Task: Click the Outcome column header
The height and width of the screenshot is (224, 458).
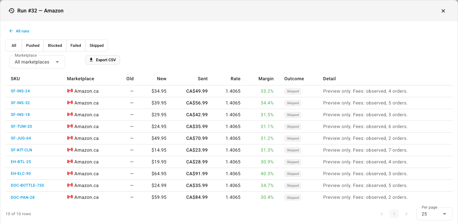Action: pyautogui.click(x=294, y=79)
